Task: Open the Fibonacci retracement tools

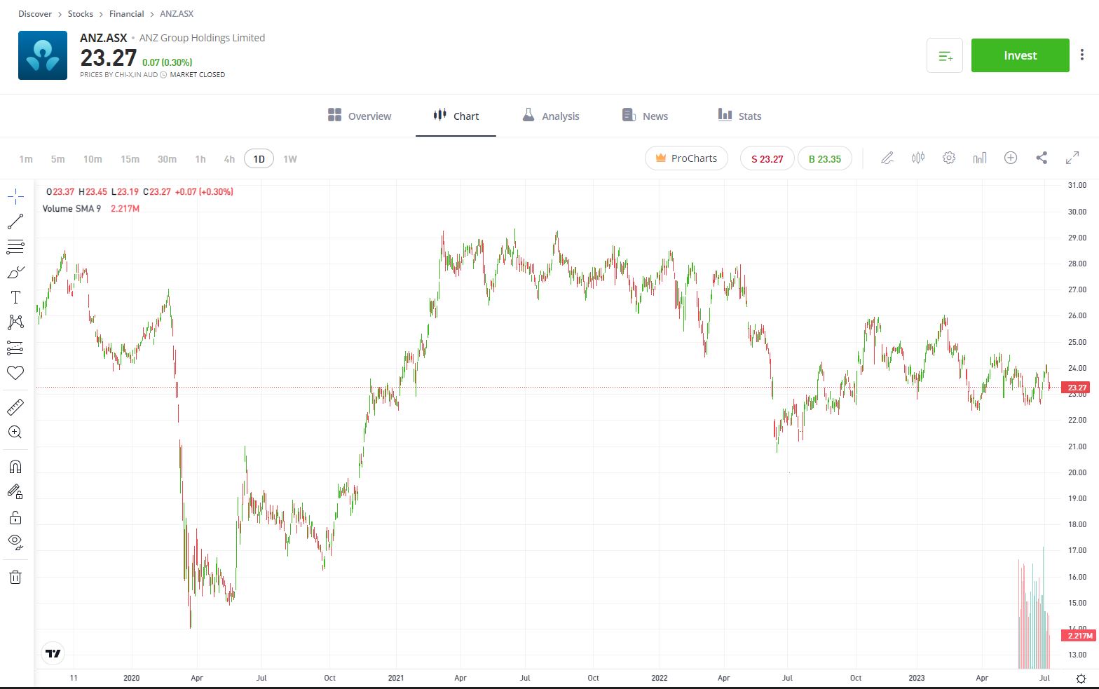Action: 15,247
